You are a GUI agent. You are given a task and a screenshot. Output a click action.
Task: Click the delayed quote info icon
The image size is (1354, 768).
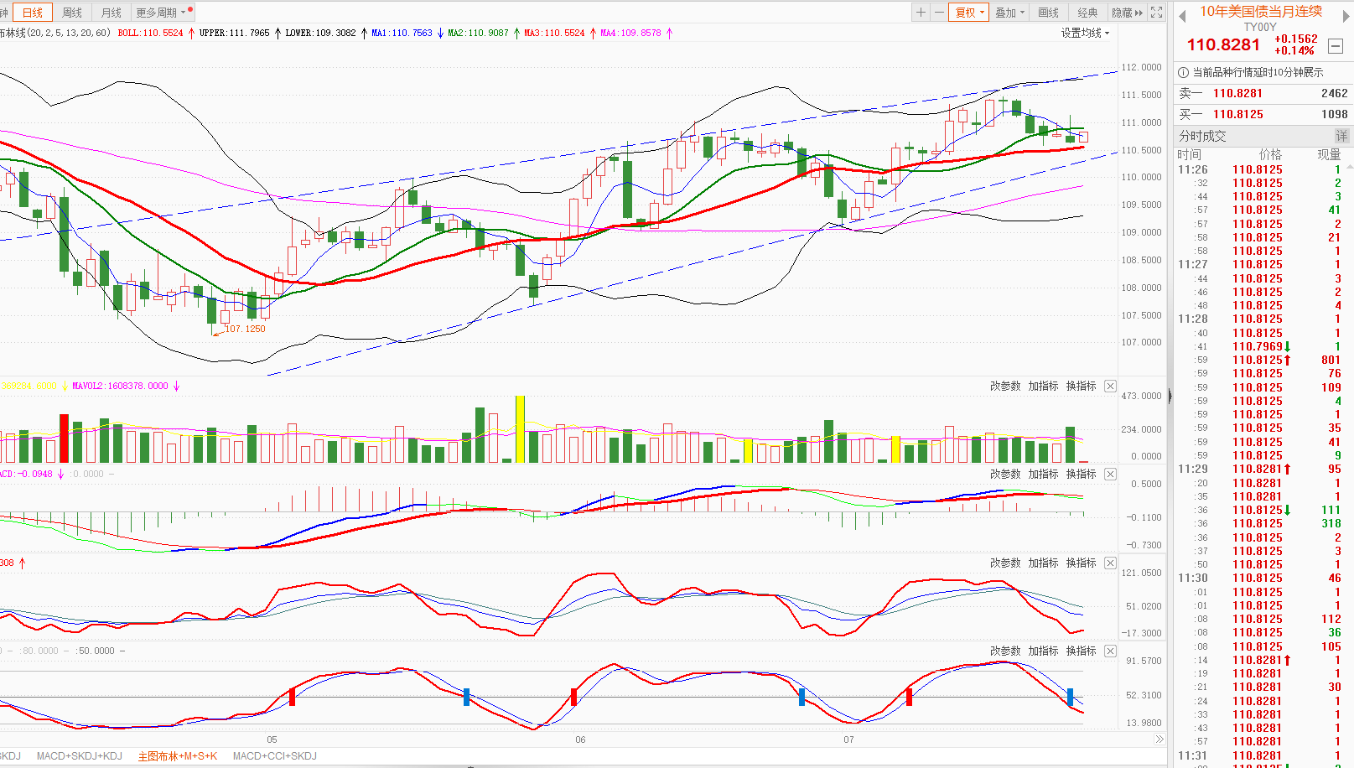(x=1183, y=73)
